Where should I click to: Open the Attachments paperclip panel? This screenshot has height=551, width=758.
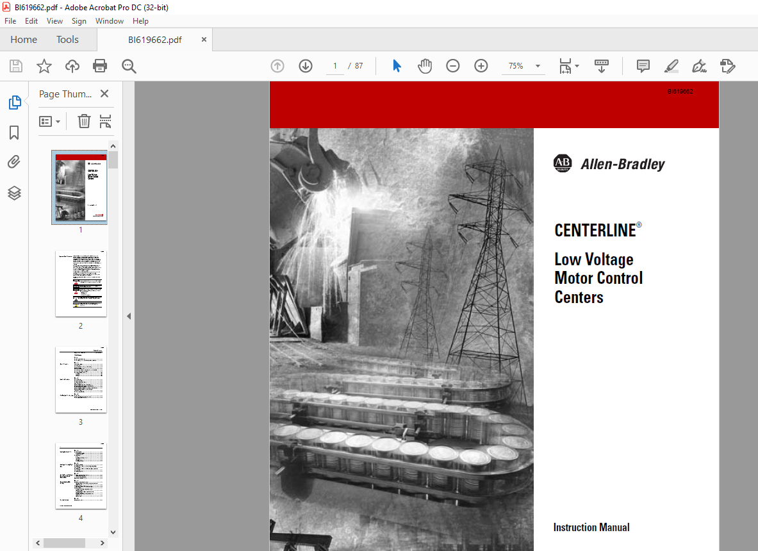[x=14, y=162]
